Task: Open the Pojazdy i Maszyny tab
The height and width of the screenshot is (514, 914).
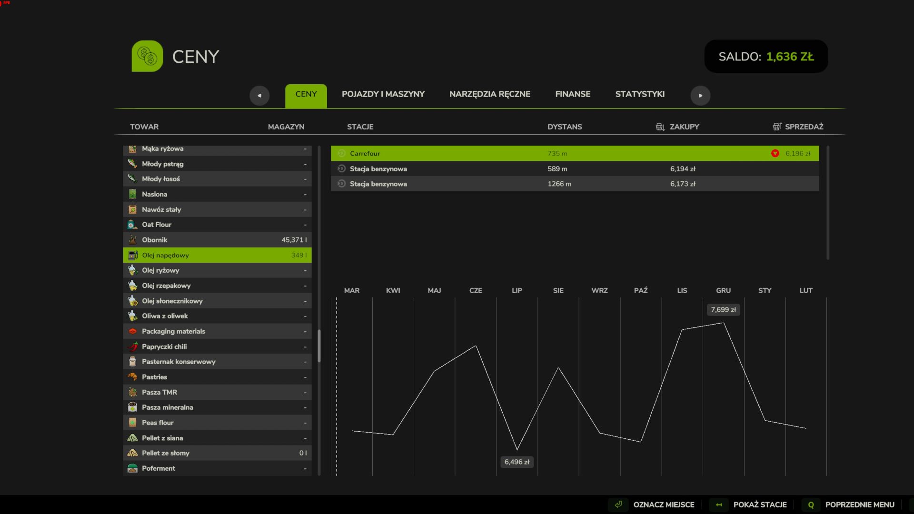Action: click(383, 94)
